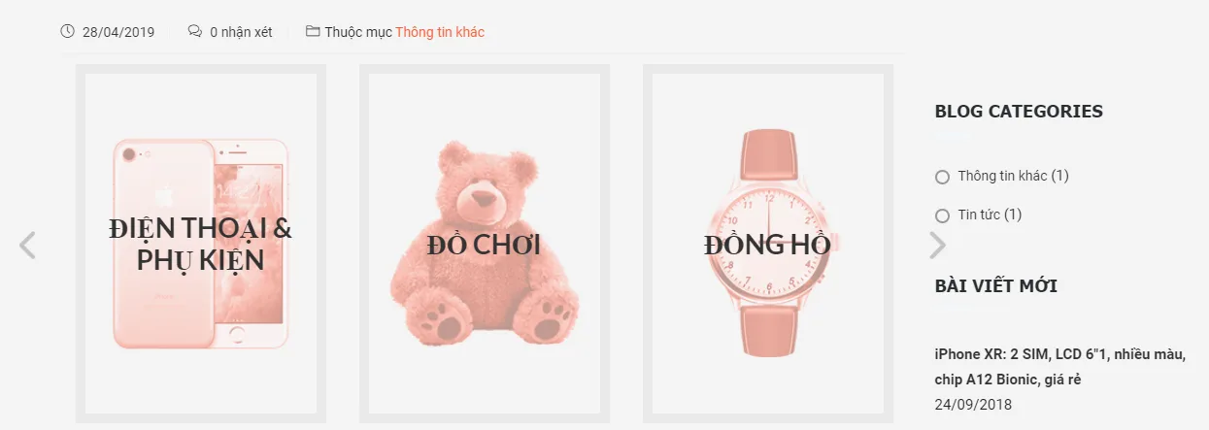Click the 28/04/2019 post date
This screenshot has width=1209, height=430.
118,32
